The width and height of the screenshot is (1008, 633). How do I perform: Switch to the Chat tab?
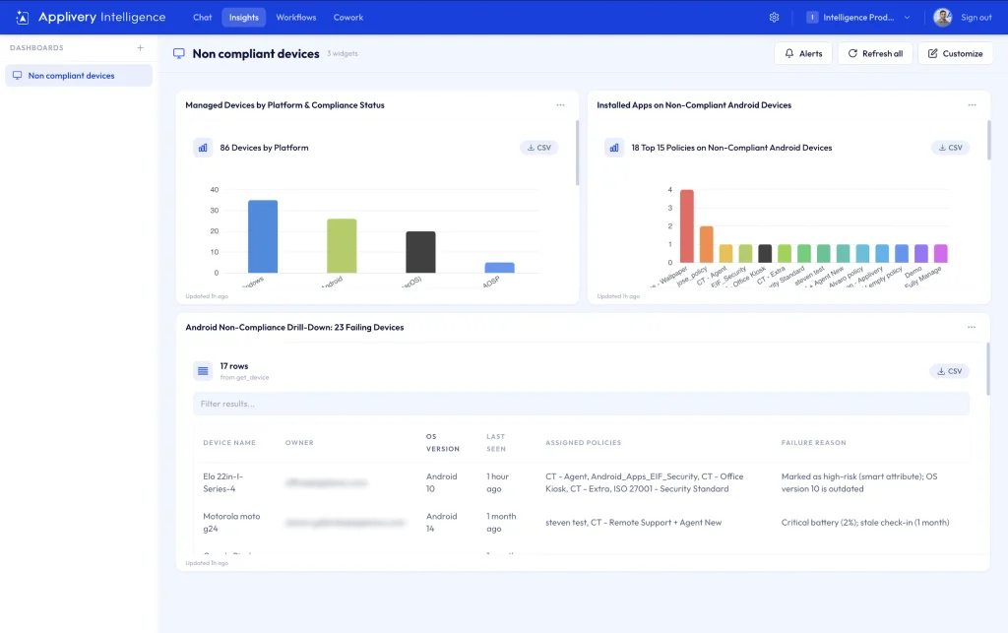[203, 18]
